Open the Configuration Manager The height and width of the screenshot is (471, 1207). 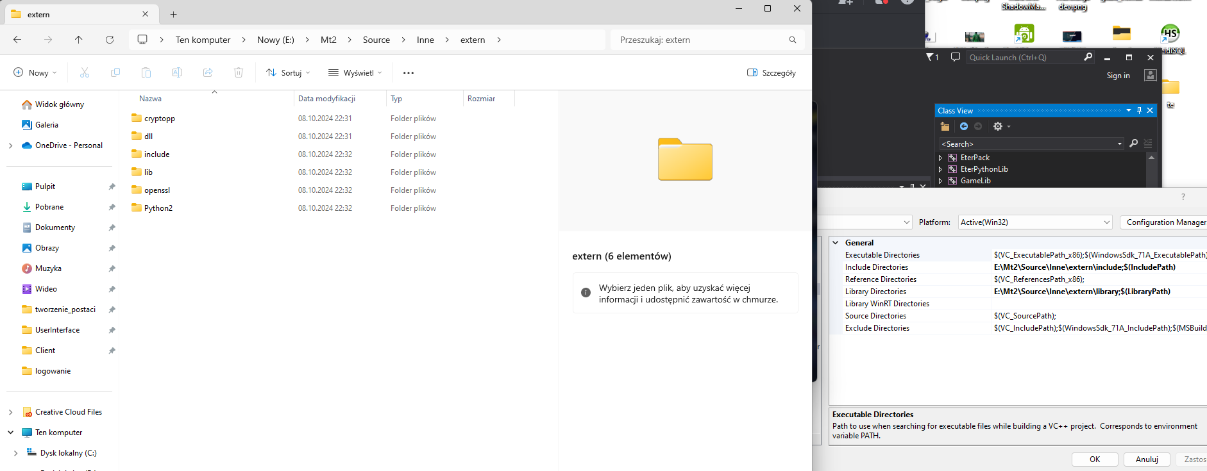(1165, 222)
